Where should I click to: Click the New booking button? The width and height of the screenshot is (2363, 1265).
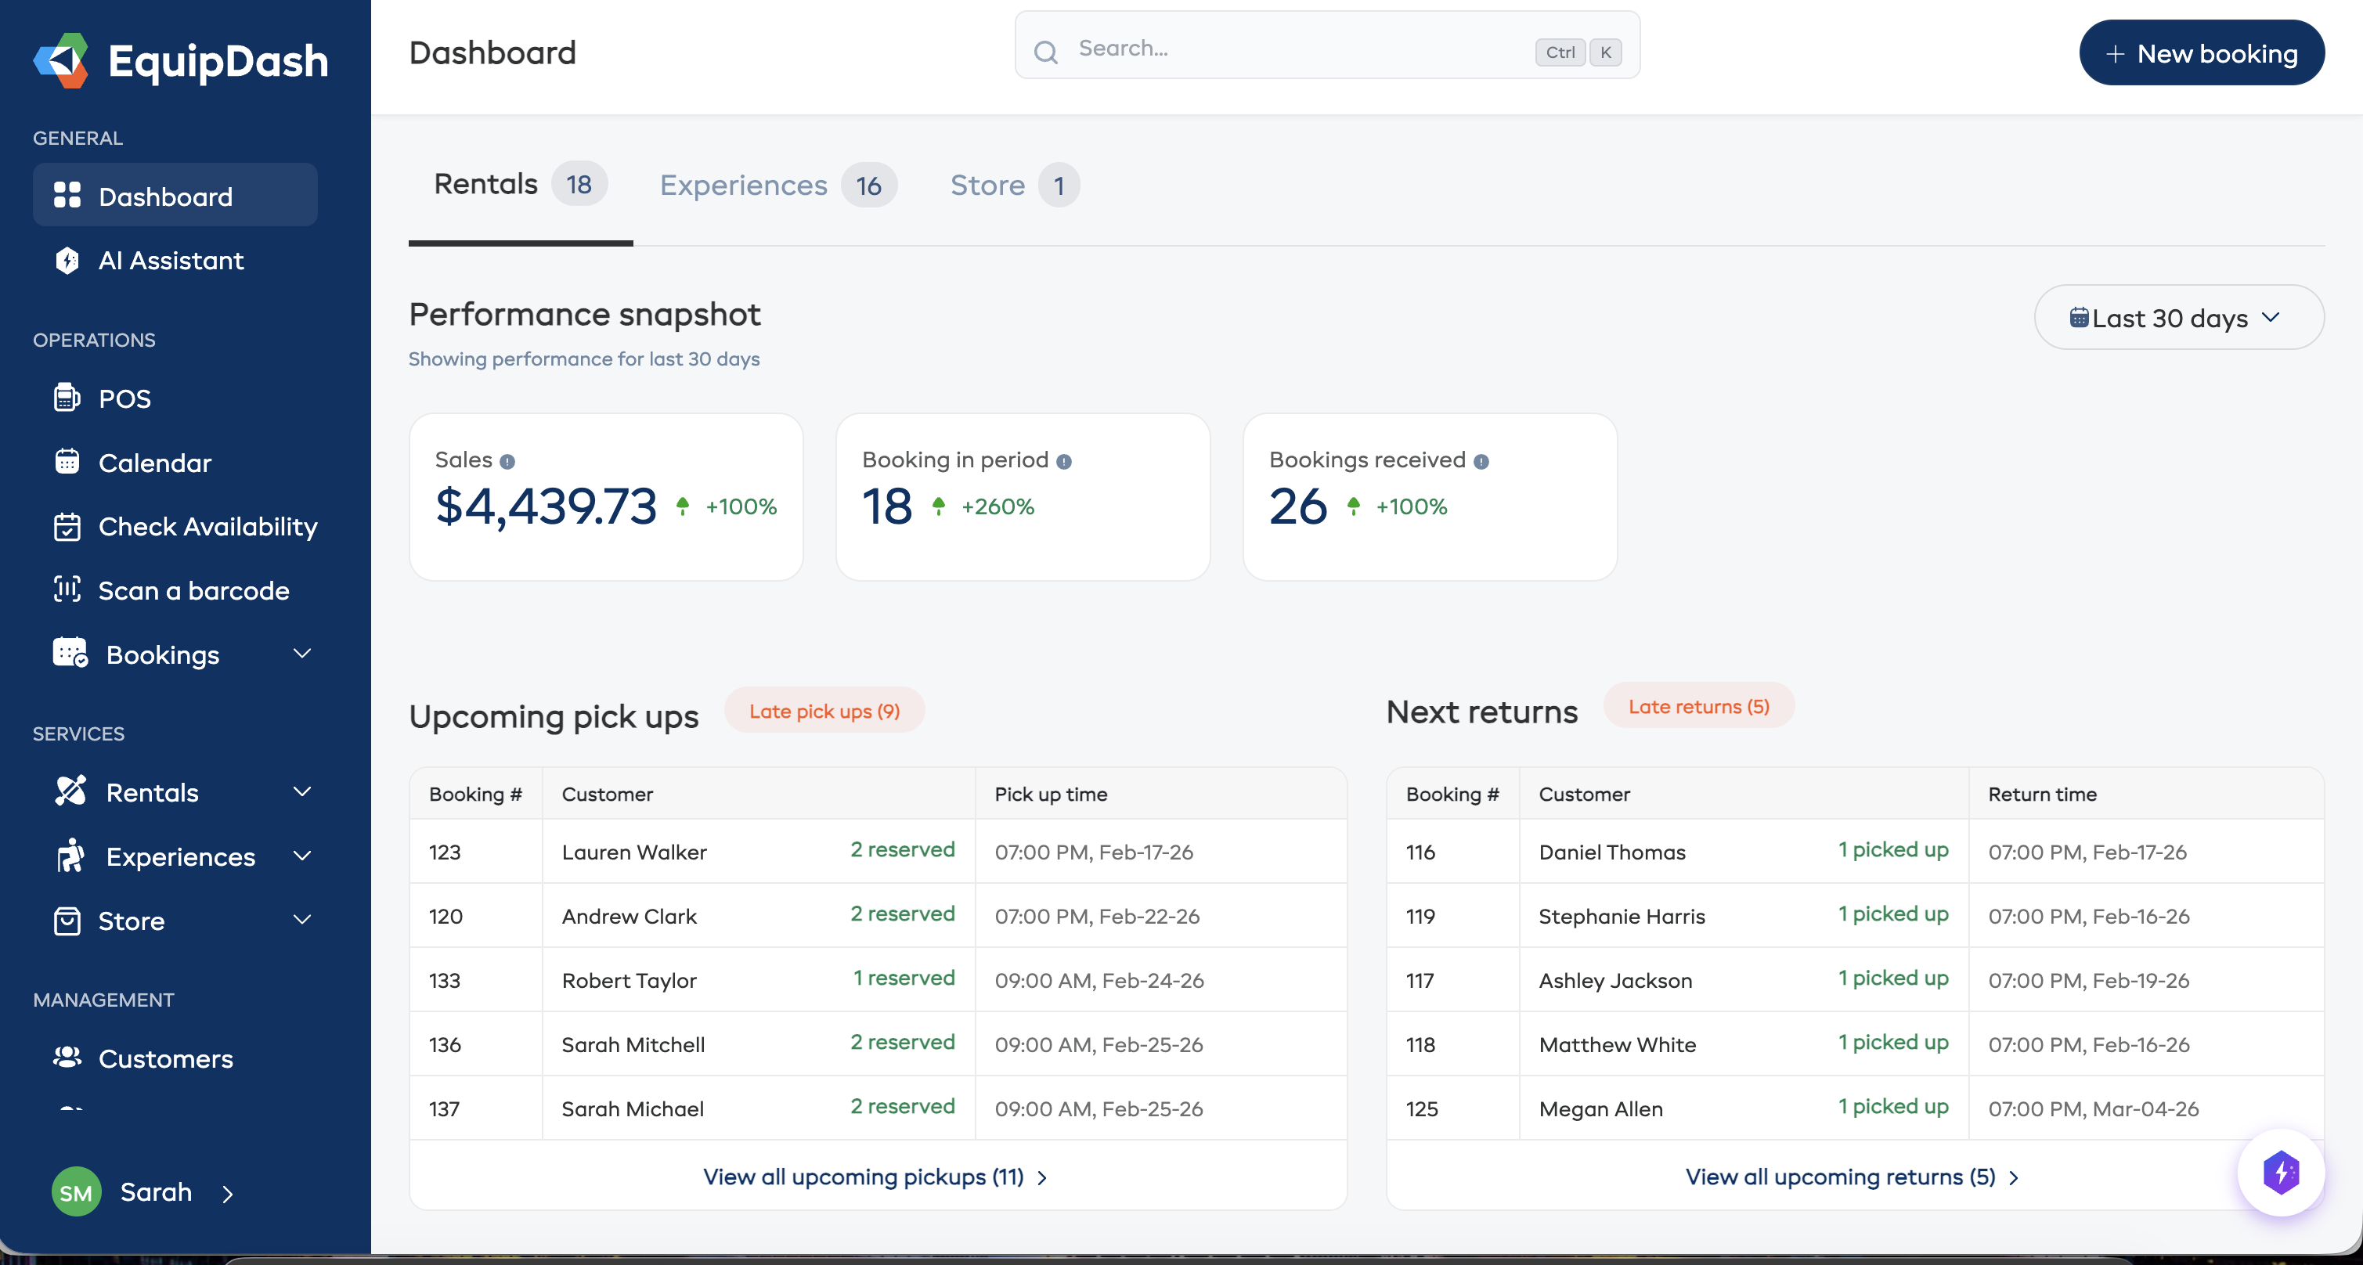coord(2201,53)
